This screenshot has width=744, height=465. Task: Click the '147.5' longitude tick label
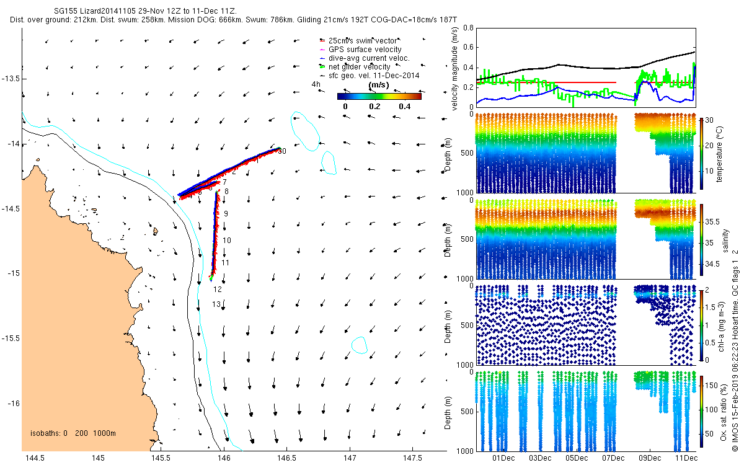pos(412,458)
